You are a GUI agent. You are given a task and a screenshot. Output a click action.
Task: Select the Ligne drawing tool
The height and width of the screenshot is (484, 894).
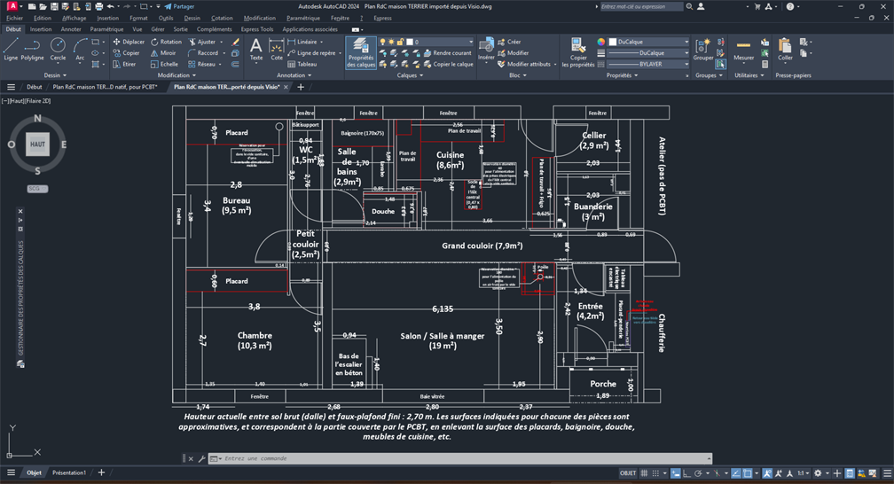tap(11, 49)
